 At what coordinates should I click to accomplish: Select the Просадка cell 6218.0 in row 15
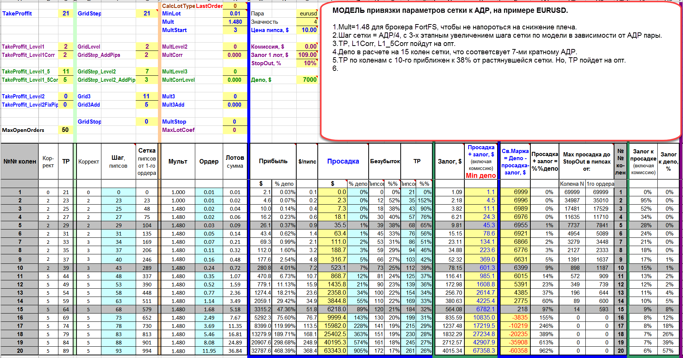[332, 309]
